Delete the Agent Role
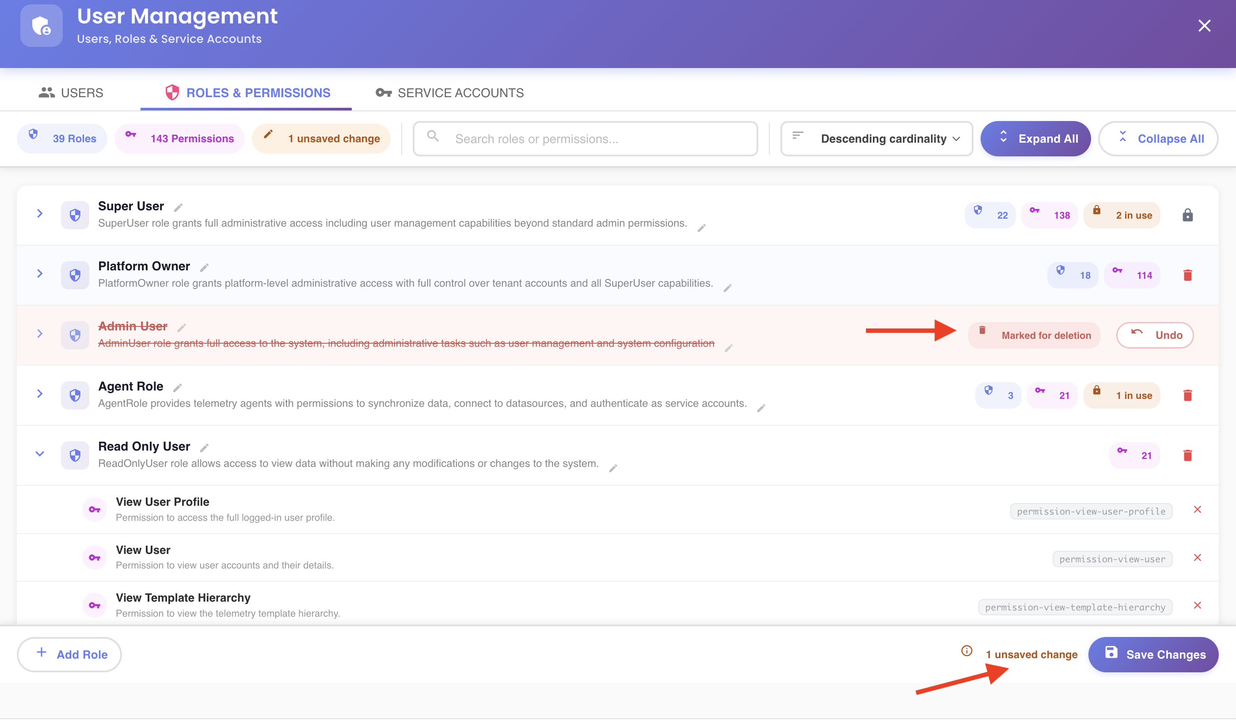Image resolution: width=1236 pixels, height=724 pixels. [x=1187, y=395]
